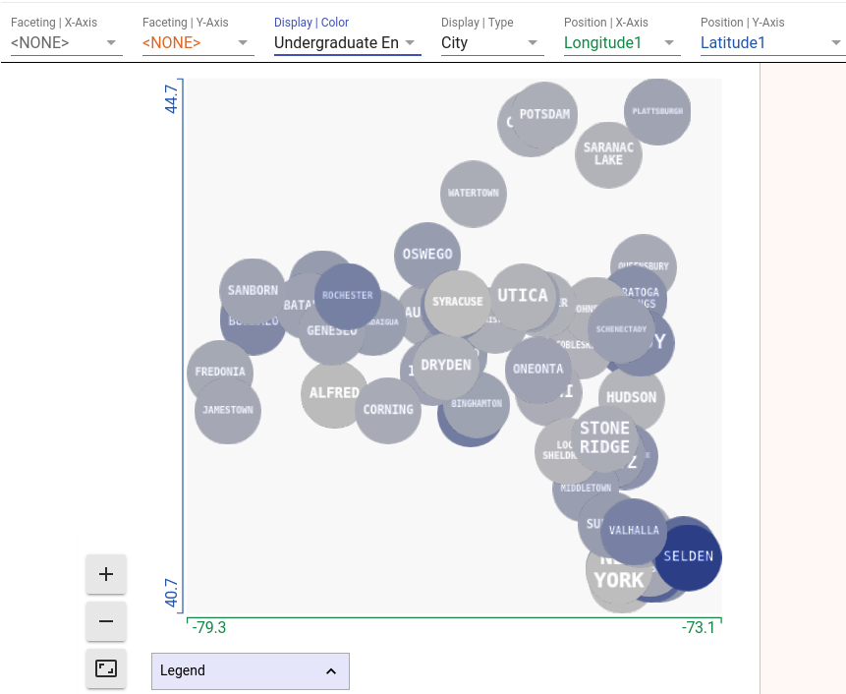Expand the Legend panel chevron
846x694 pixels.
point(331,671)
